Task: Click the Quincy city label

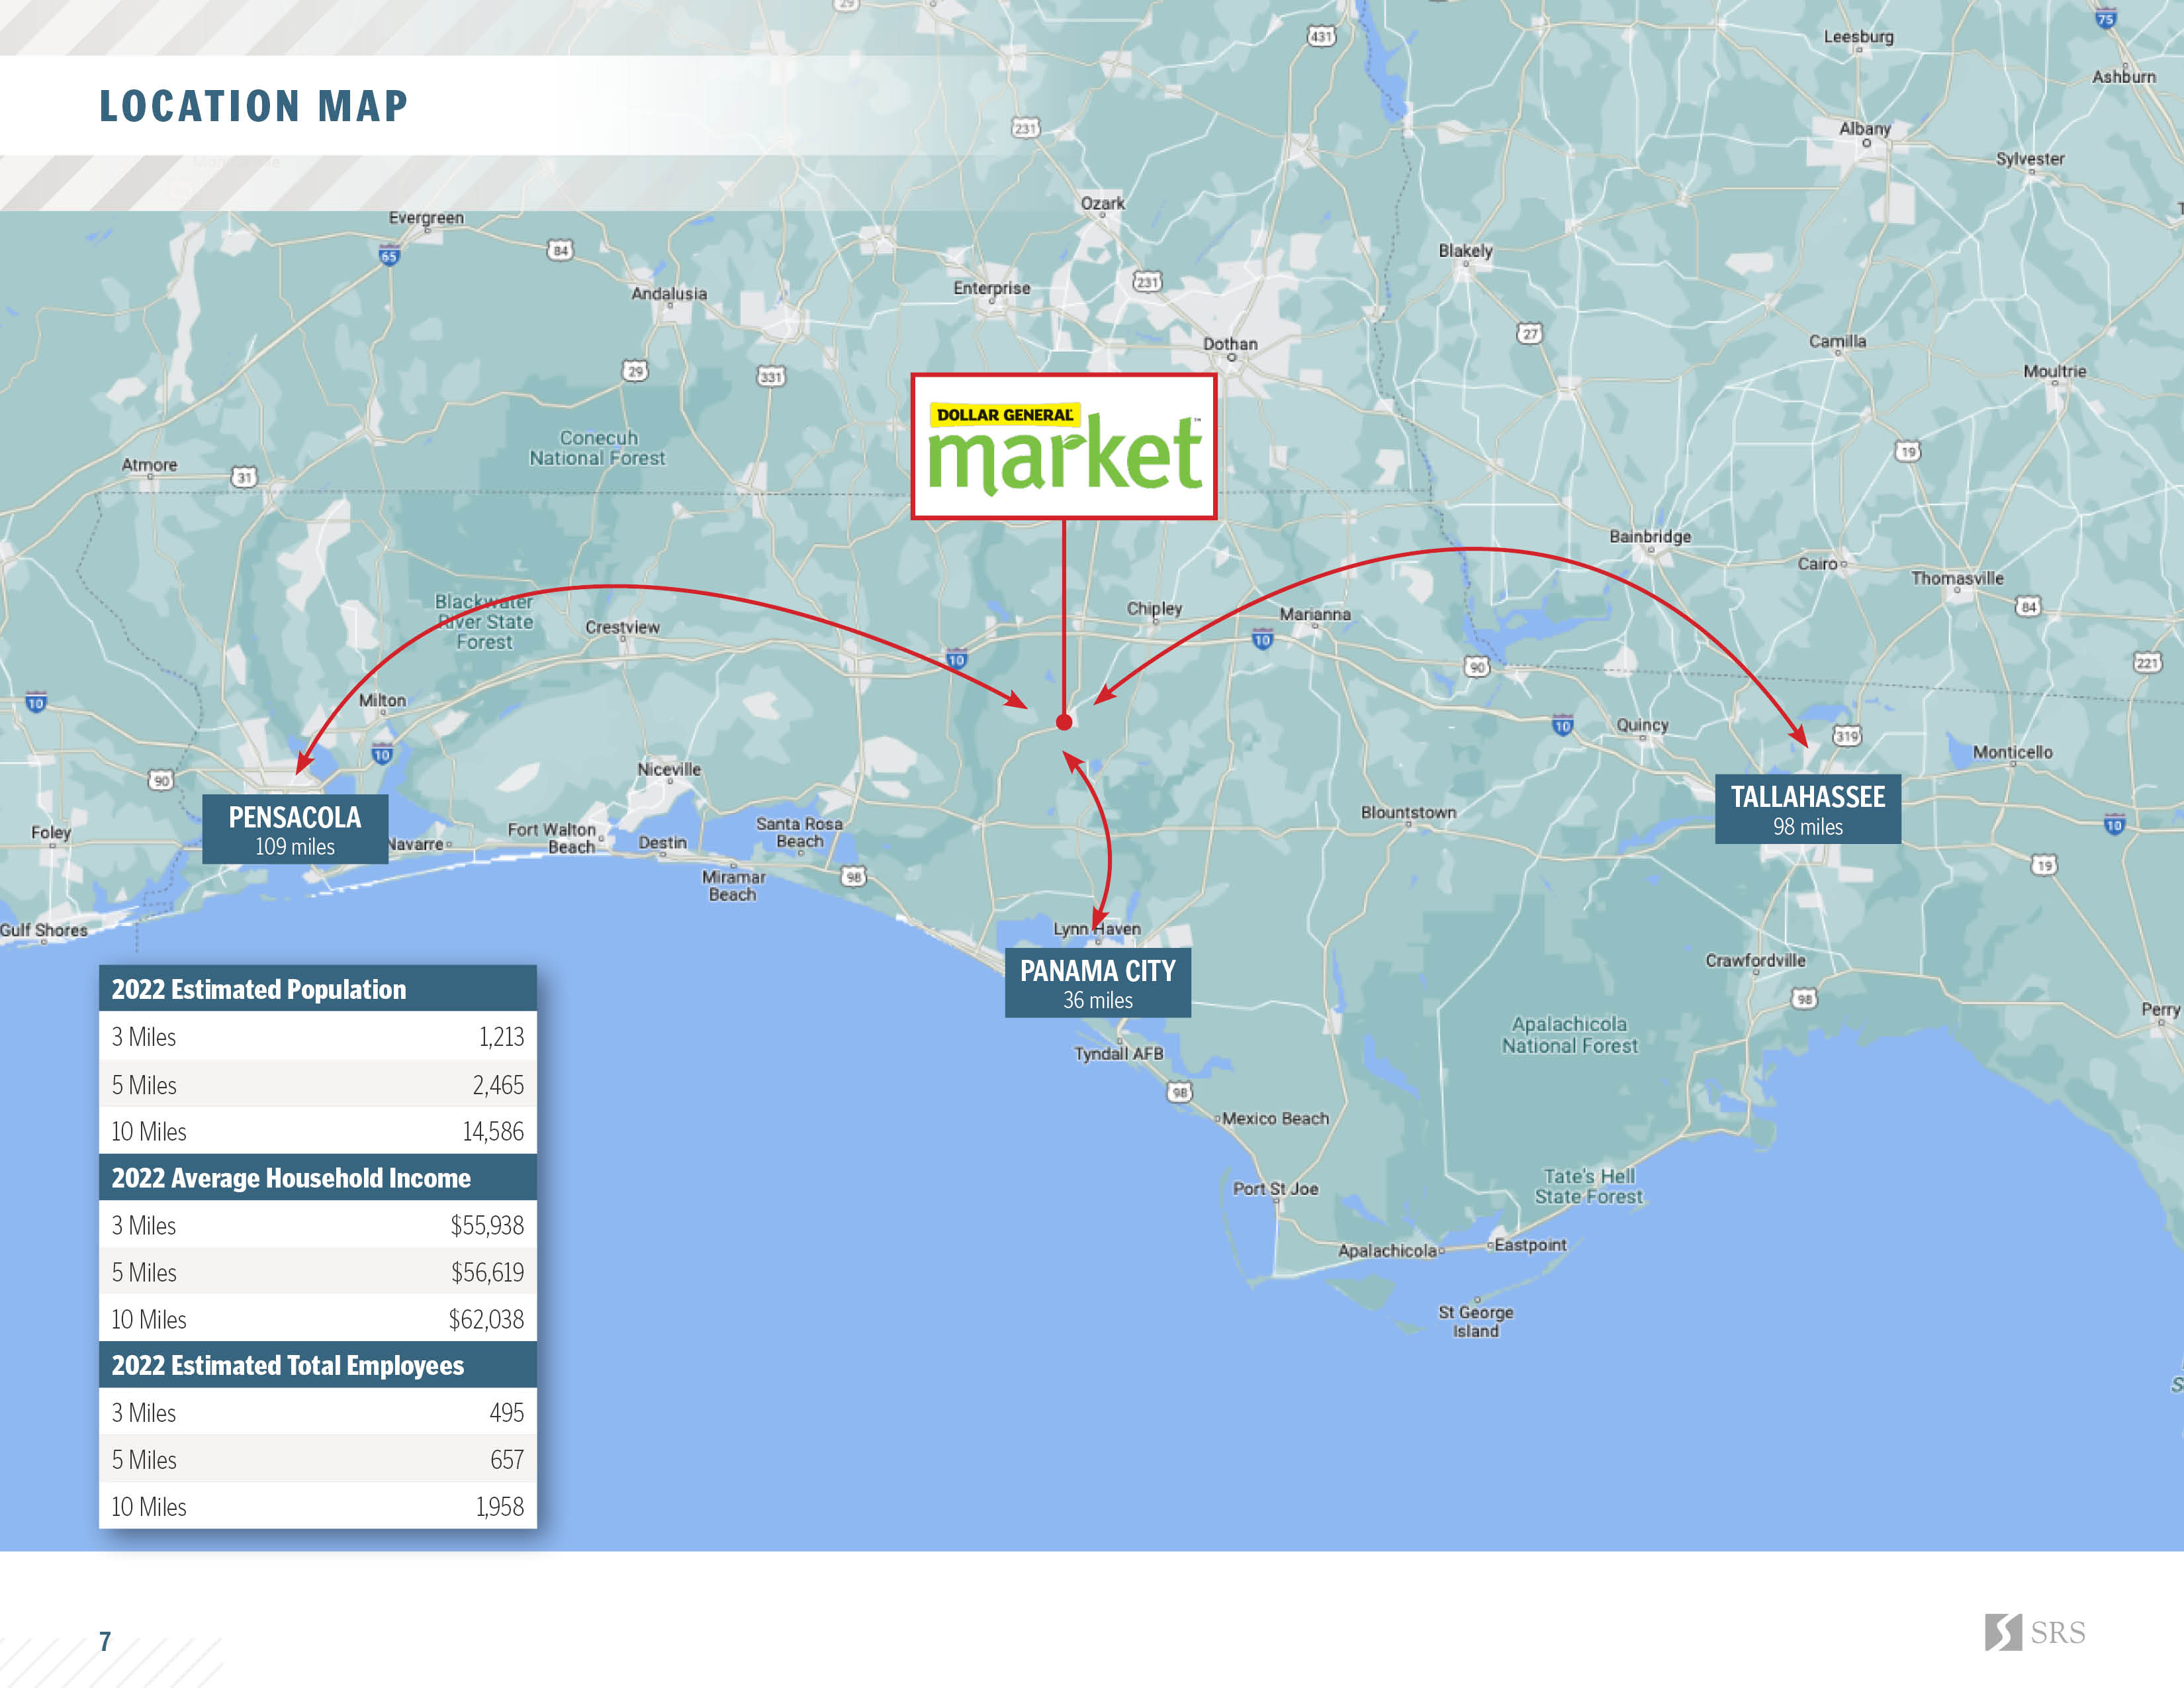Action: [x=1642, y=725]
